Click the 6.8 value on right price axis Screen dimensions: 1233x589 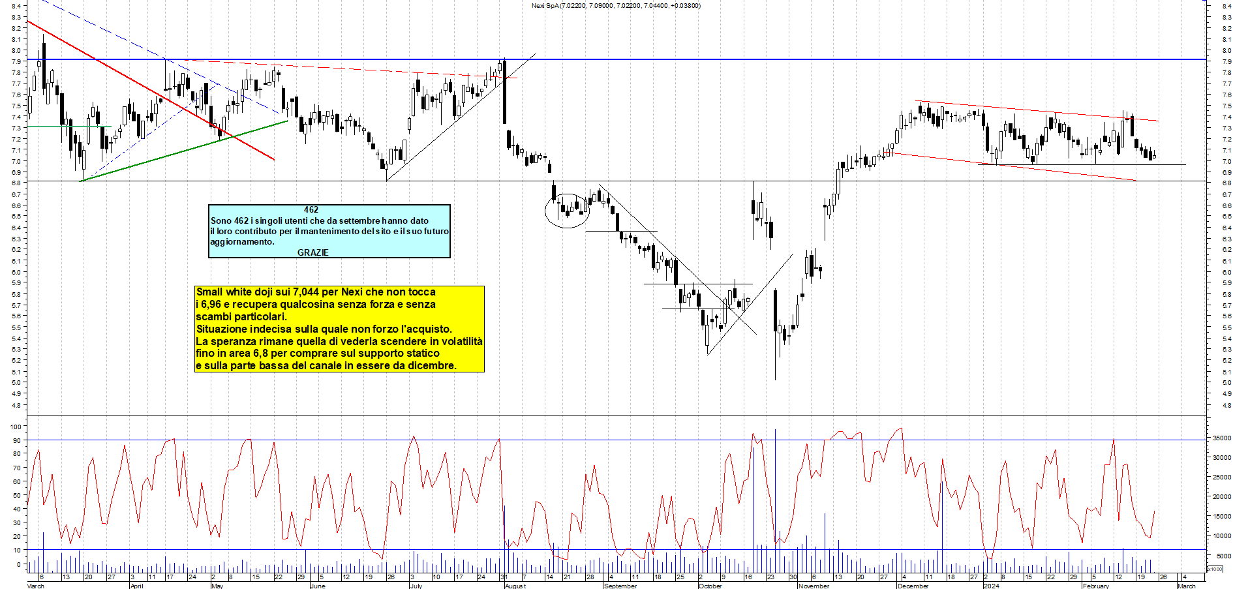(x=1227, y=183)
